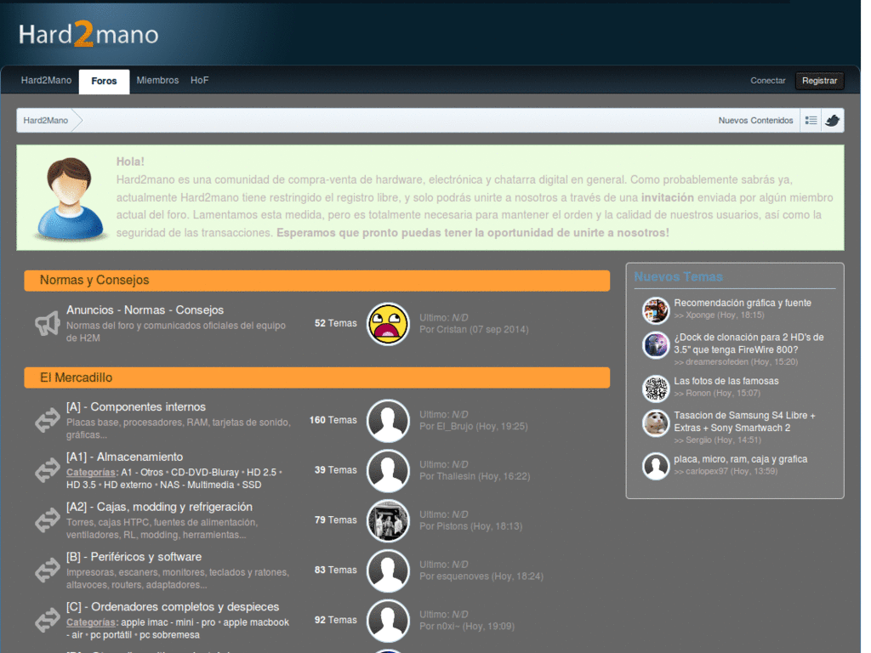This screenshot has height=653, width=871.
Task: Click the Conectar link
Action: click(x=768, y=81)
